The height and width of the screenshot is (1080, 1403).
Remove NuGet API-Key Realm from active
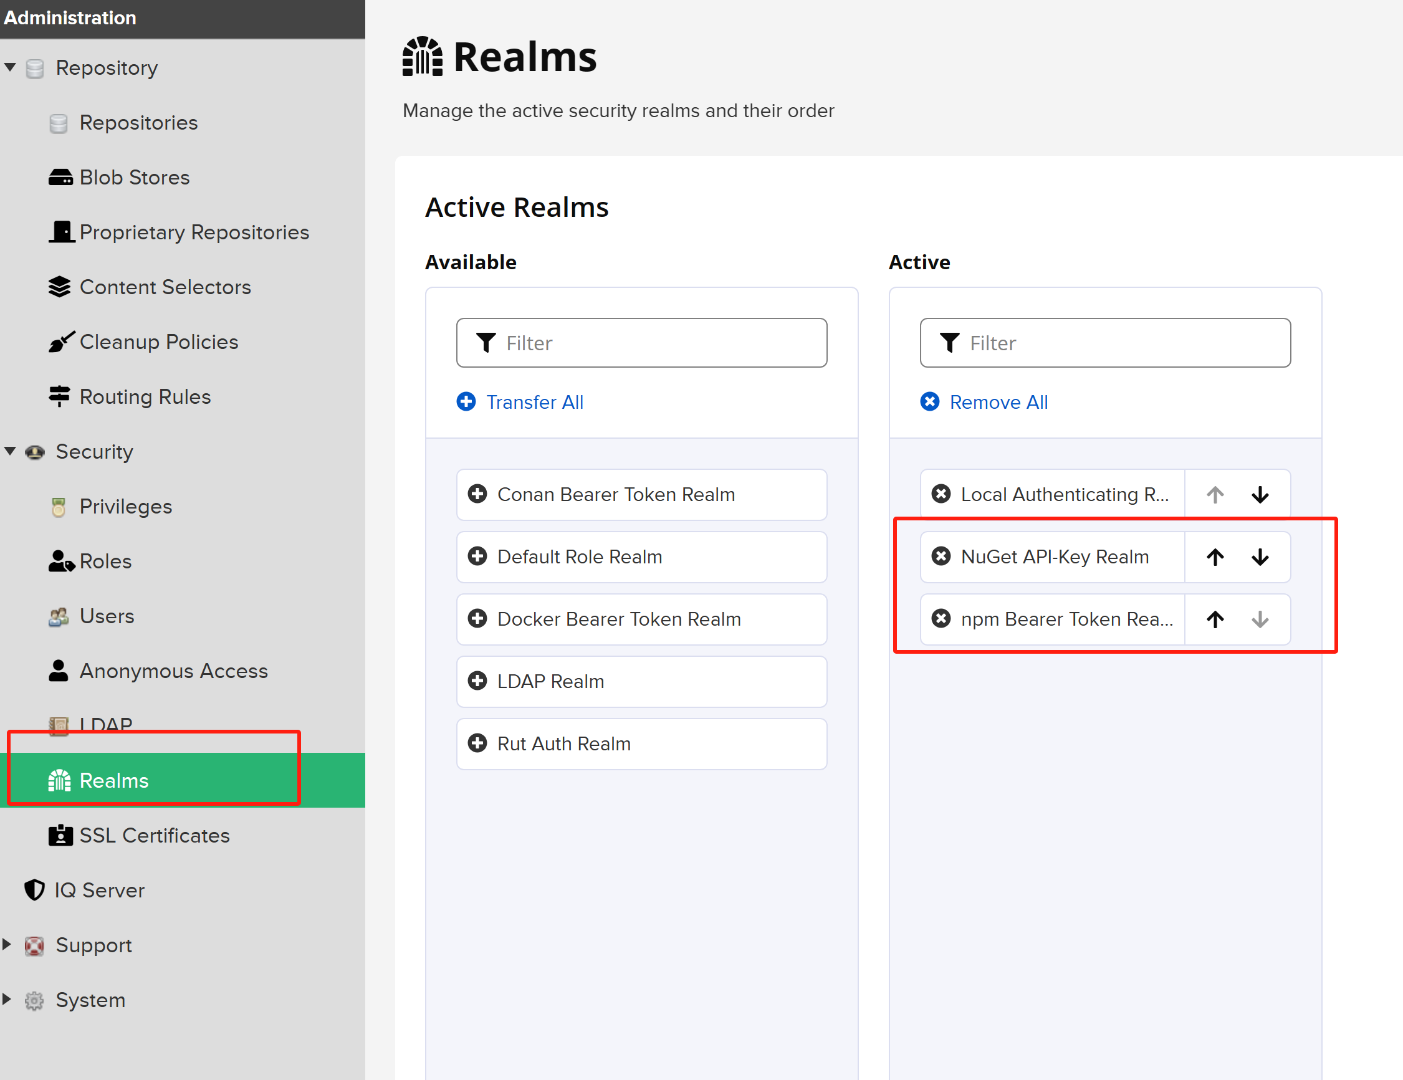click(942, 557)
